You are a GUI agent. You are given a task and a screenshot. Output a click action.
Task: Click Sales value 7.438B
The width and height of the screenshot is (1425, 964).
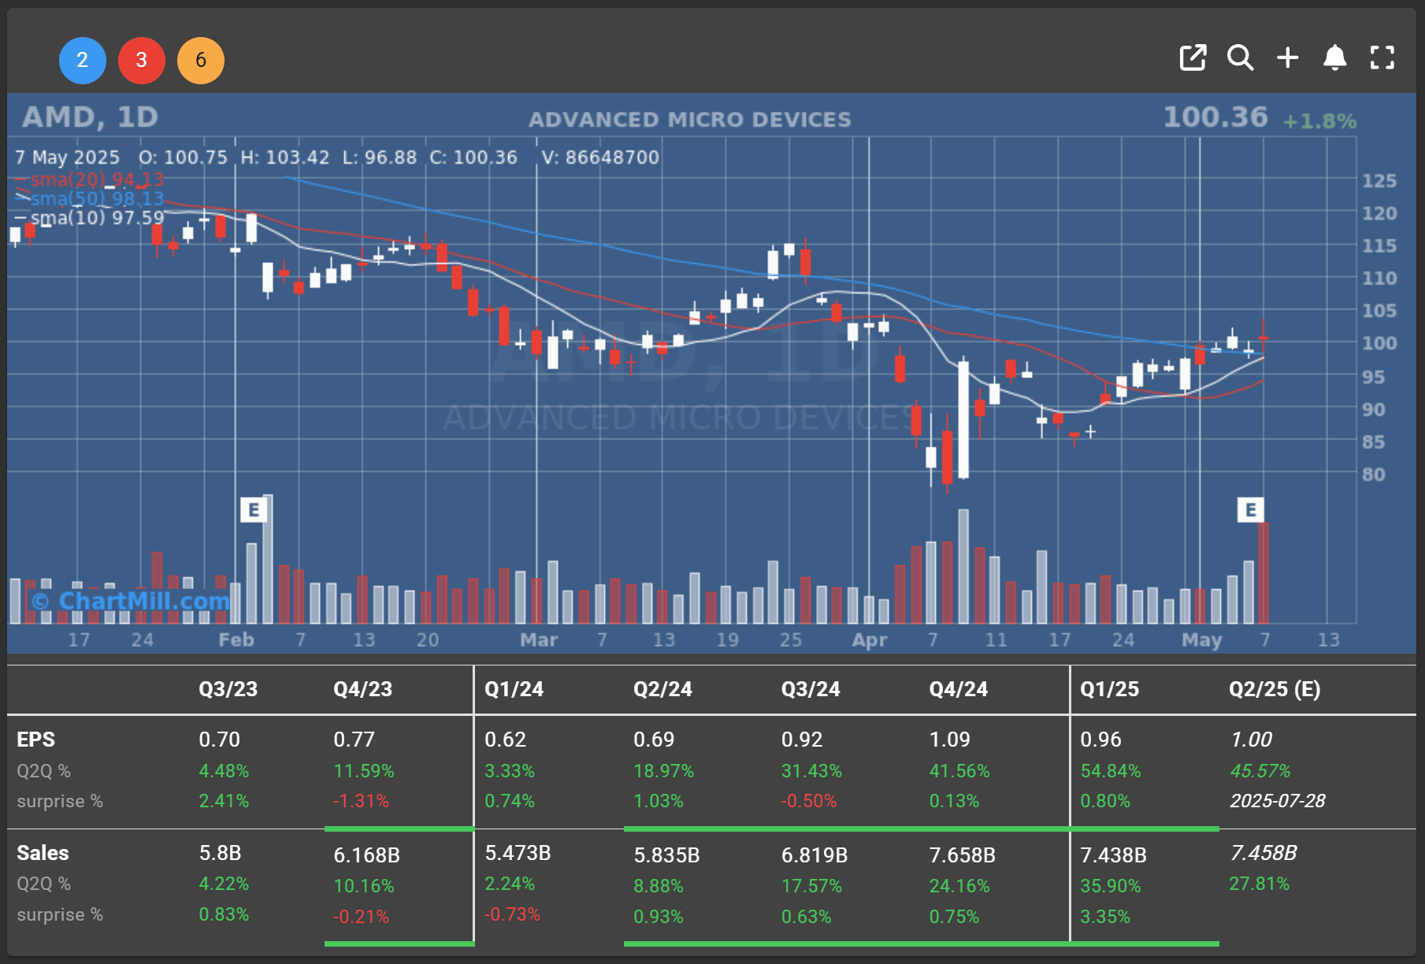(1114, 855)
